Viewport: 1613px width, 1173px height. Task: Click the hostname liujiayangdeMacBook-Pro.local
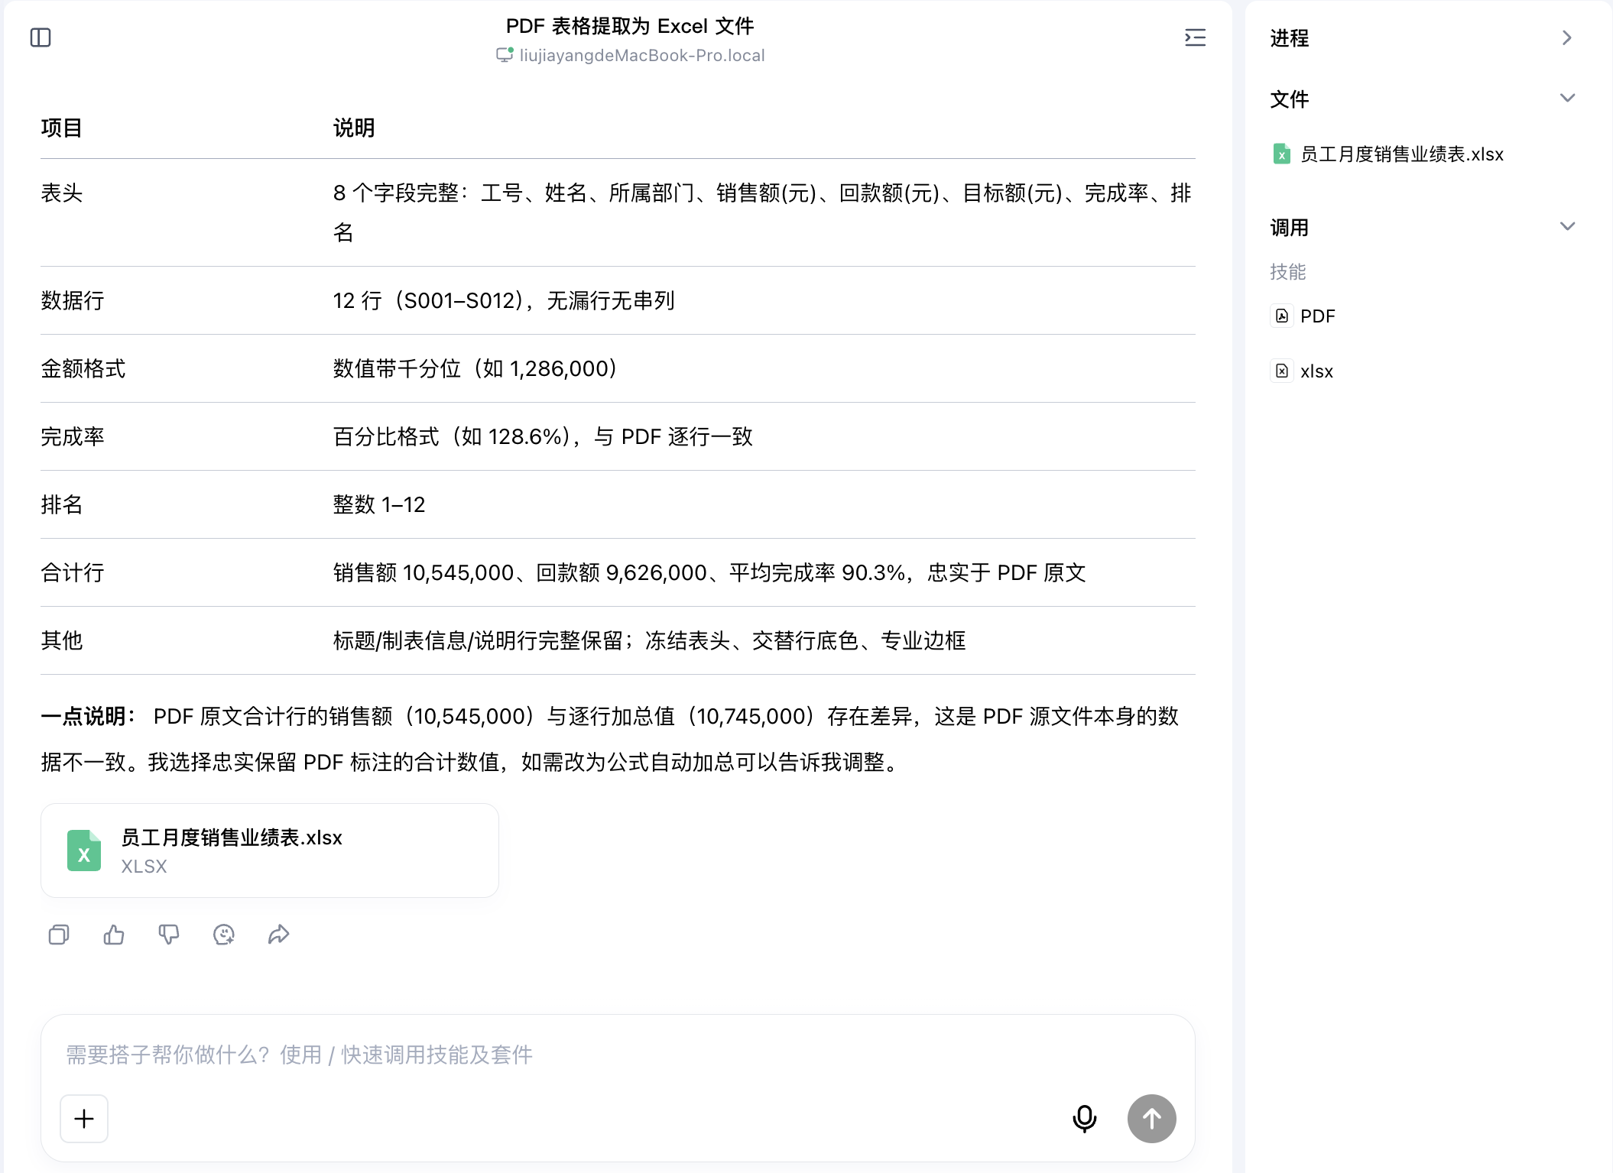coord(642,55)
